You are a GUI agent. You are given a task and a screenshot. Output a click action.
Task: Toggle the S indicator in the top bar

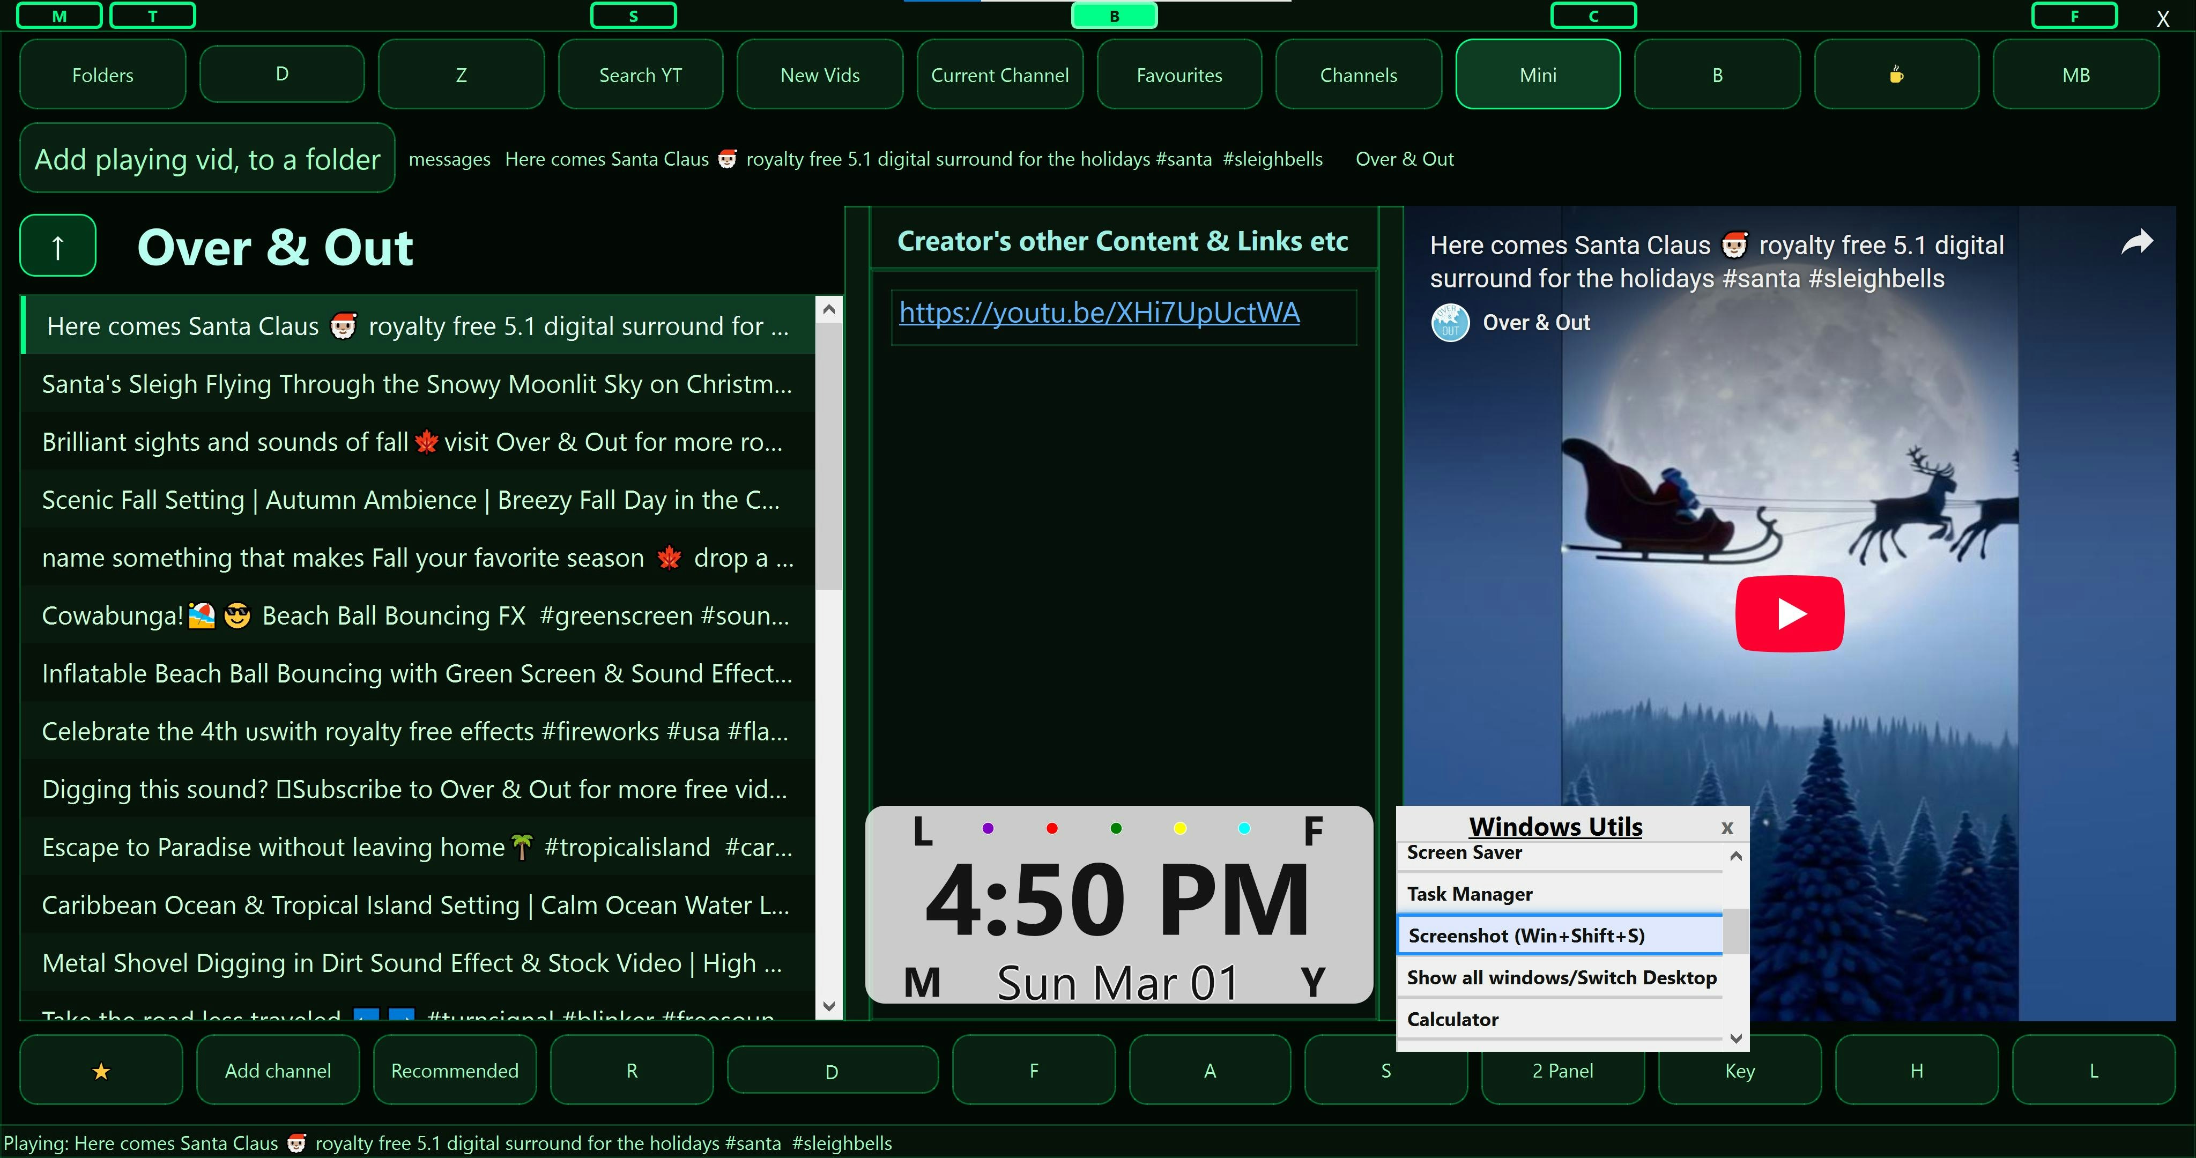[633, 16]
